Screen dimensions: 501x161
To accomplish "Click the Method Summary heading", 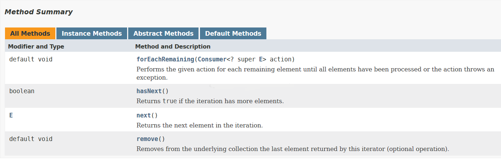I will pyautogui.click(x=39, y=12).
